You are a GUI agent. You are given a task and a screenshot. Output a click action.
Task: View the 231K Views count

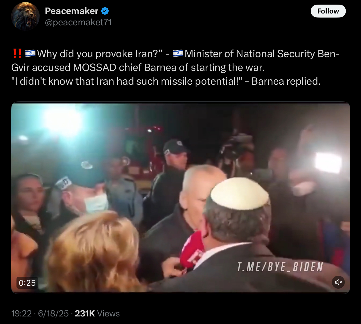pyautogui.click(x=97, y=313)
